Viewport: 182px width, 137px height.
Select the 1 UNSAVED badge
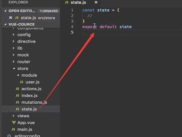tap(49, 11)
